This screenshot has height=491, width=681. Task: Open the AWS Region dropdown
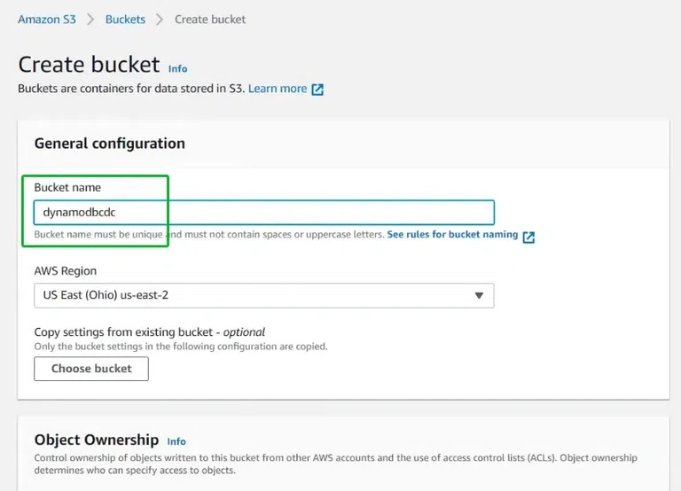click(263, 295)
